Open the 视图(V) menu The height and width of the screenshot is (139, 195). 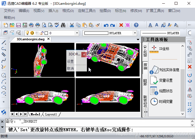pyautogui.click(x=39, y=11)
